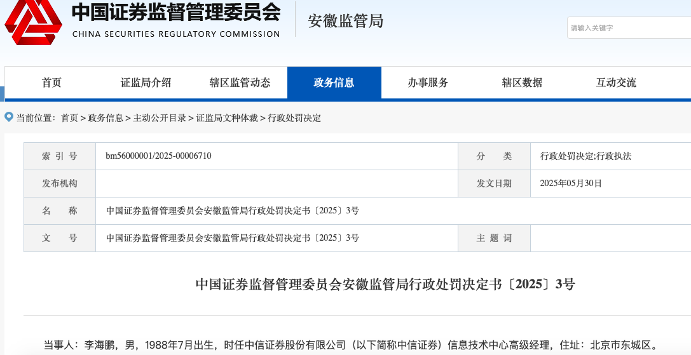This screenshot has width=691, height=355.
Task: Click the 索引号 label cell
Action: click(x=60, y=156)
